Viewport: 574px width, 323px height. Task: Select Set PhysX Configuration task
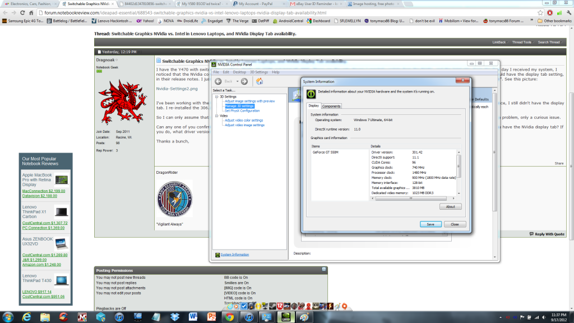pyautogui.click(x=242, y=110)
